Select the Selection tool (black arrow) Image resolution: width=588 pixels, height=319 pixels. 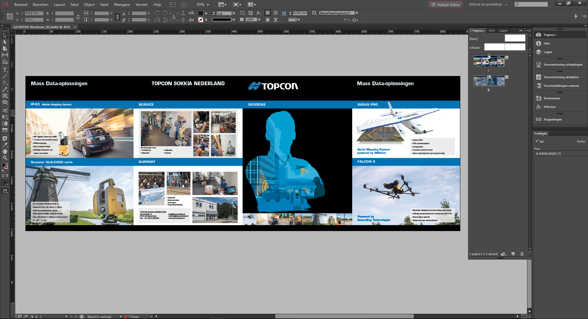(x=5, y=36)
